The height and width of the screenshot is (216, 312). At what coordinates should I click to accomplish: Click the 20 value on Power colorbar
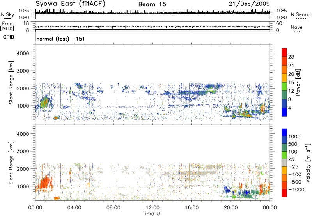pyautogui.click(x=291, y=74)
